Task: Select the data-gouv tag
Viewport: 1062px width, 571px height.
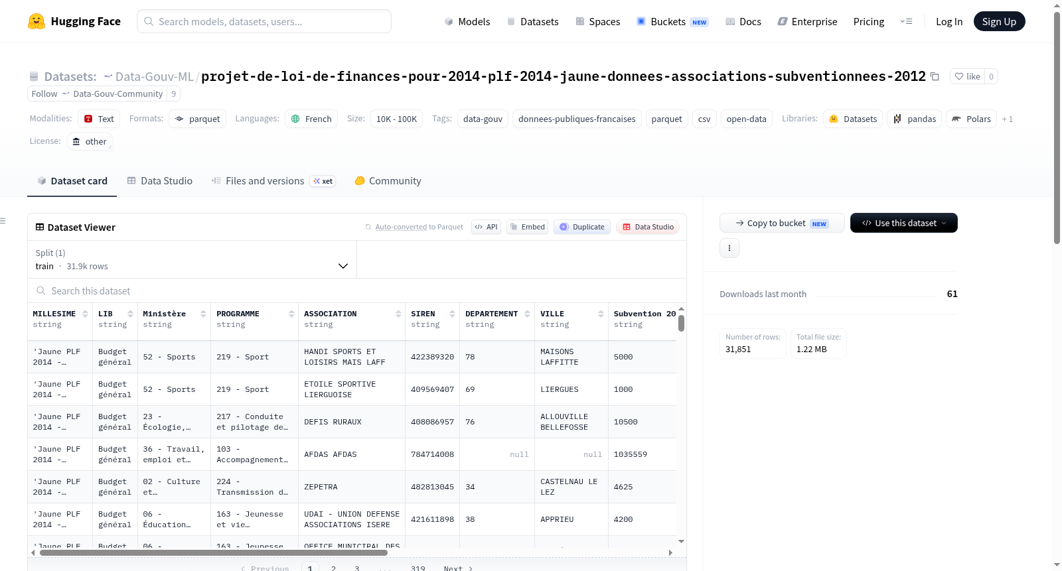Action: click(483, 119)
